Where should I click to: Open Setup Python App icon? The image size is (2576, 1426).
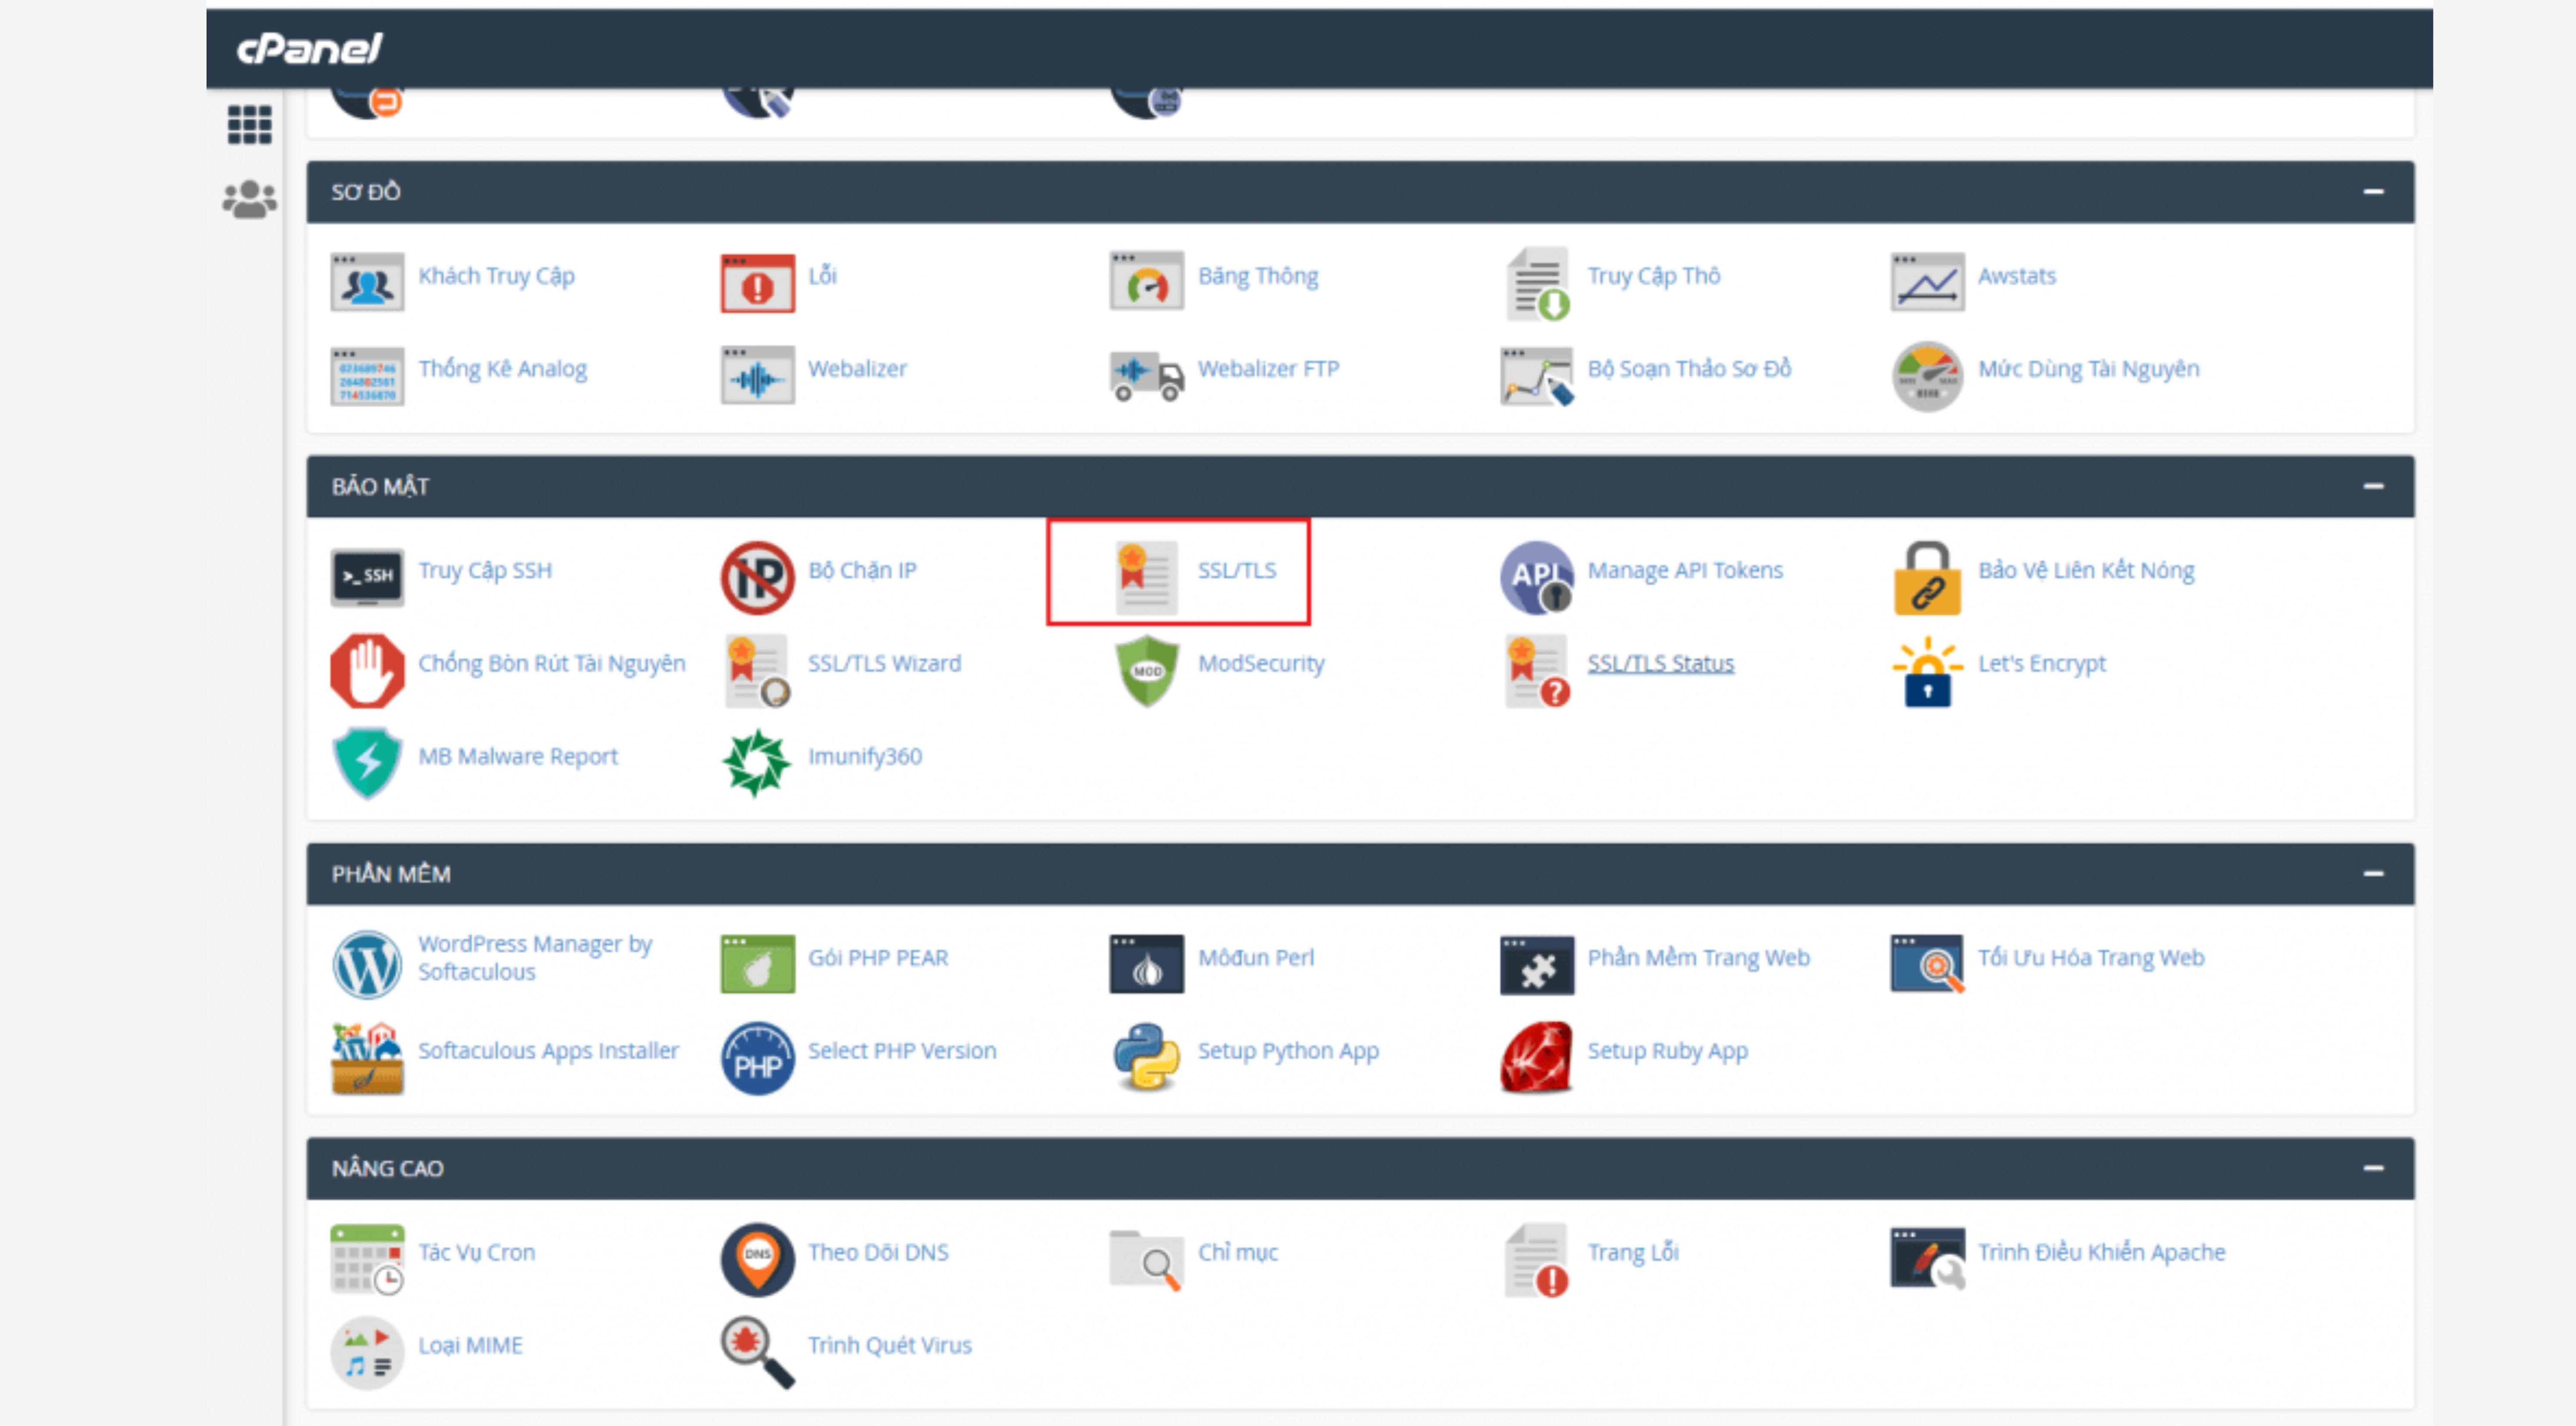tap(1146, 1056)
